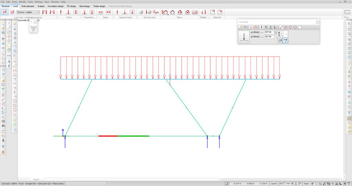
Task: Click the moving load truck macro icon
Action: click(x=195, y=12)
